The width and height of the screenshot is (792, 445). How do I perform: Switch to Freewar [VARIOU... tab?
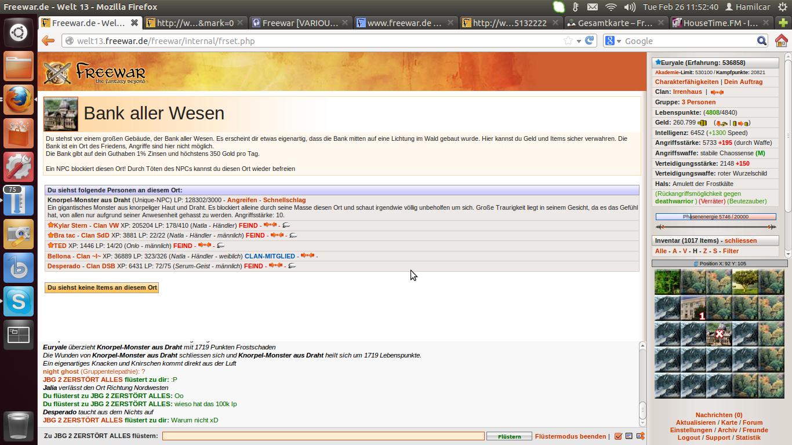(300, 23)
